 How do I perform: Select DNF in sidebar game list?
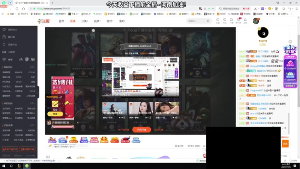[x=33, y=77]
